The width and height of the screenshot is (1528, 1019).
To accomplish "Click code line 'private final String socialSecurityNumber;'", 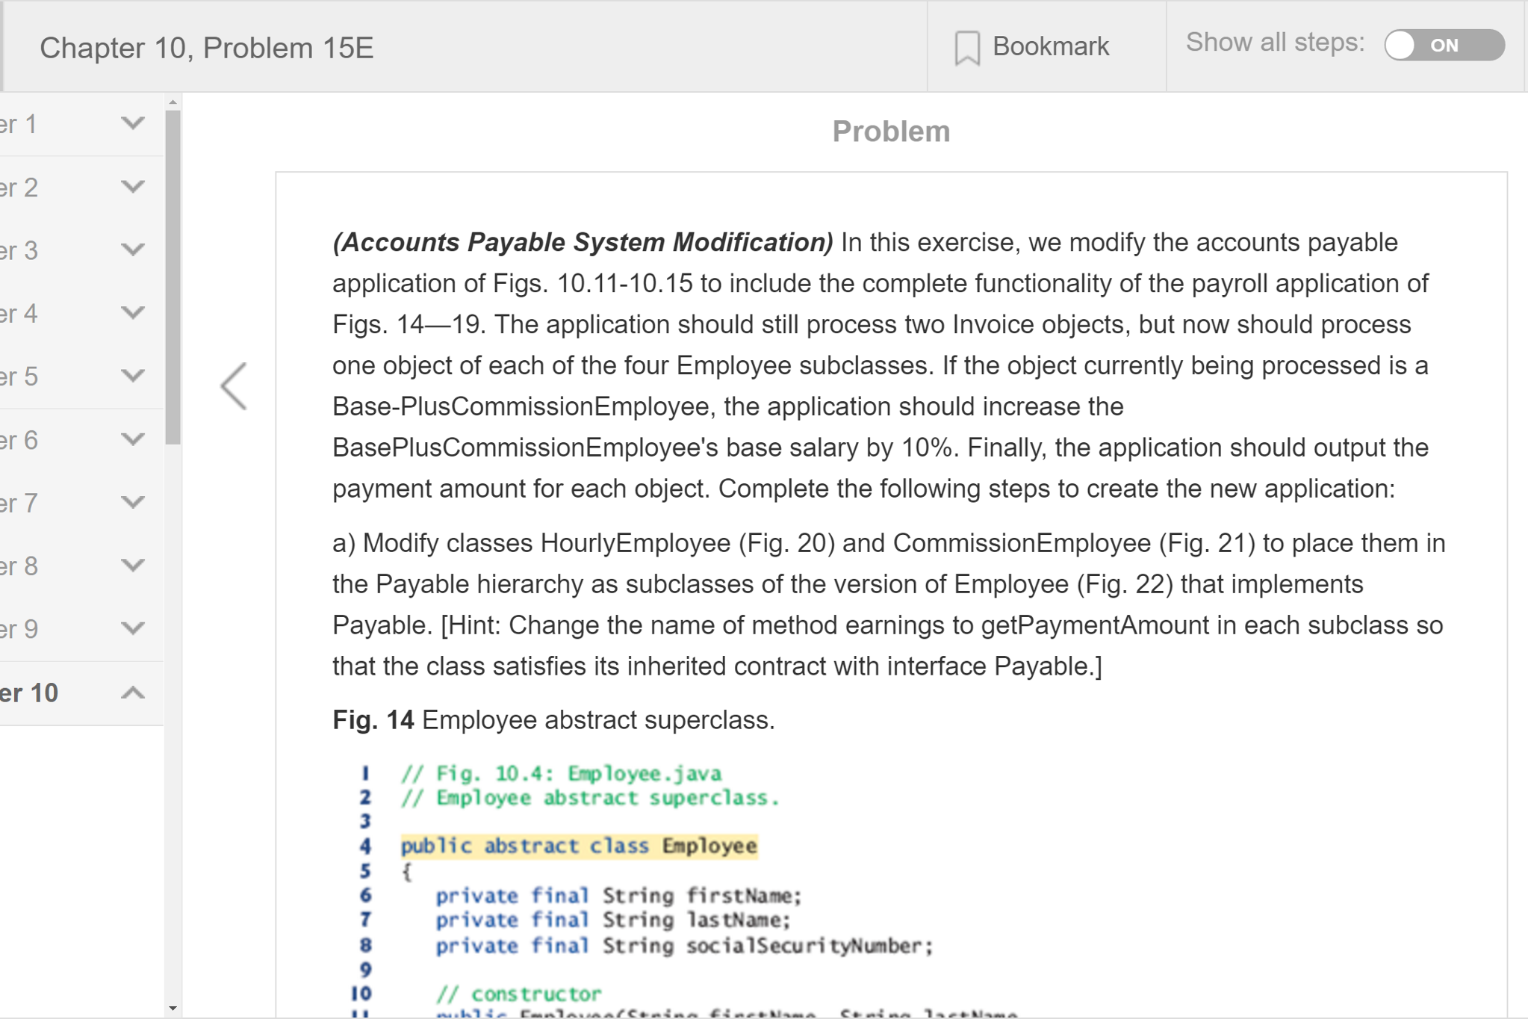I will coord(684,946).
